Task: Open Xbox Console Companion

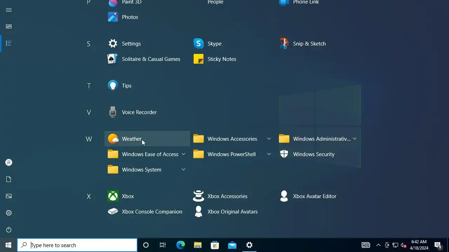Action: [147, 211]
